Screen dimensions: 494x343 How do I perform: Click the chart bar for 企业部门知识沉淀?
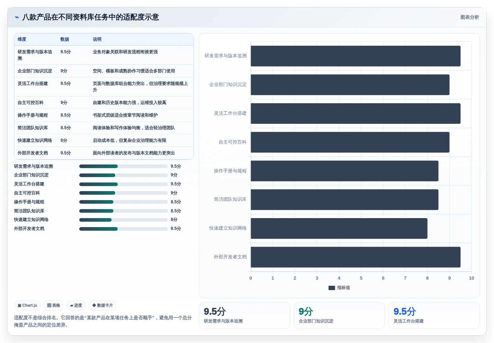tap(350, 85)
